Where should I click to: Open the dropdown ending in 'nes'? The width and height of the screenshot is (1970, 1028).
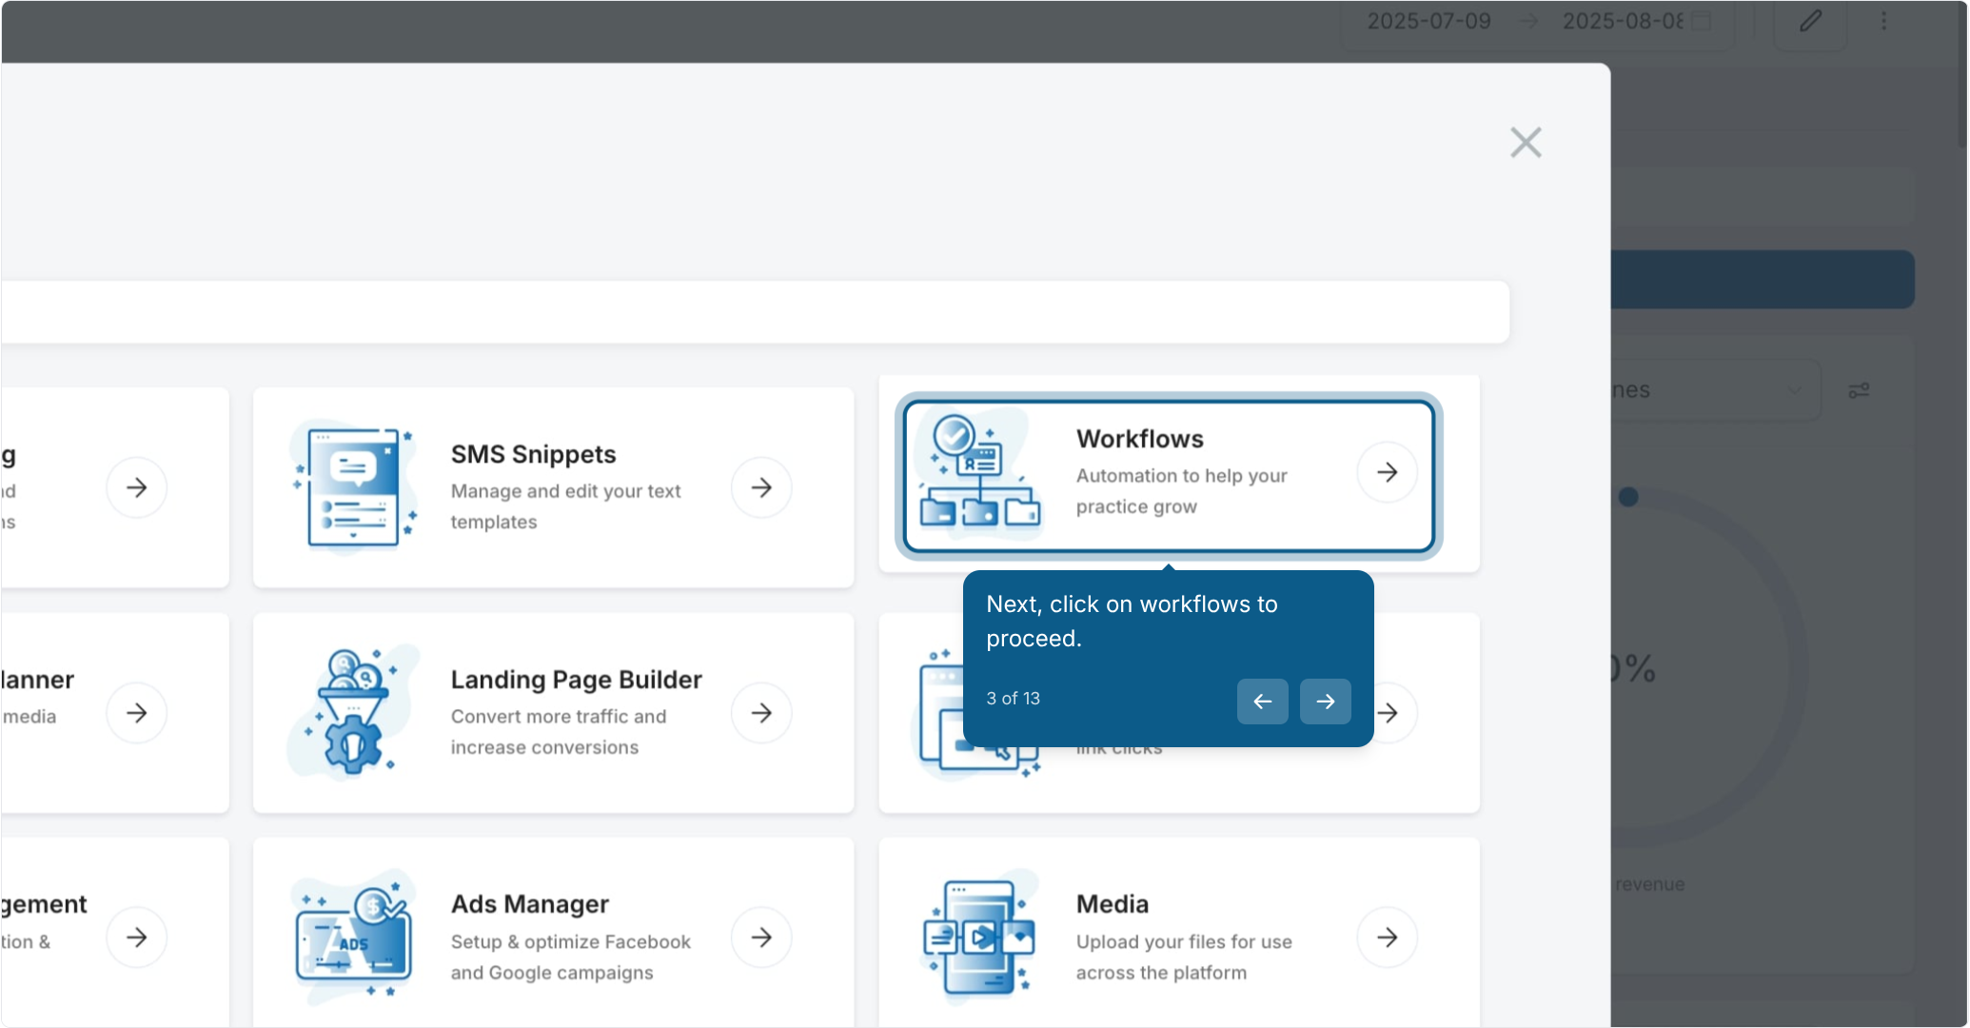(x=1716, y=390)
